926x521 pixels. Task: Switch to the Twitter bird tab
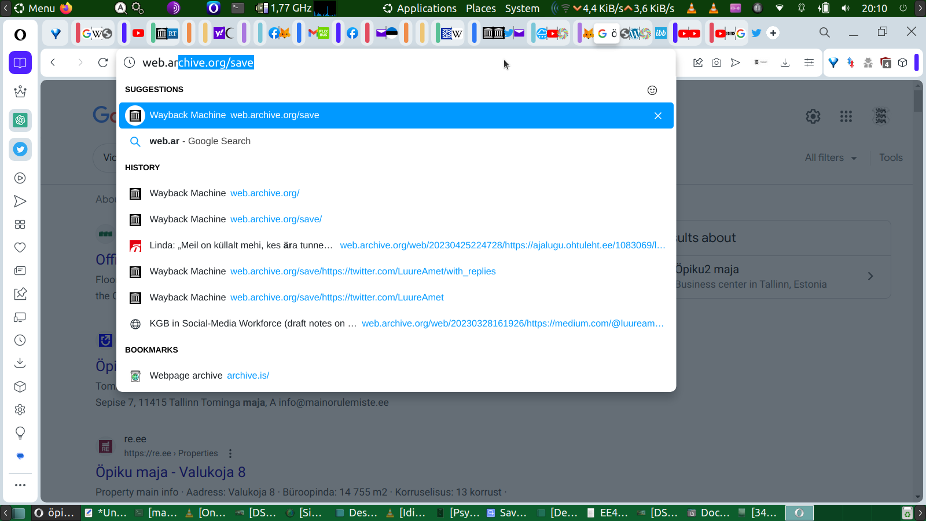point(756,33)
